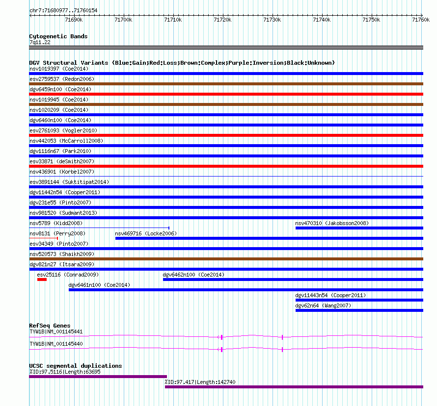Click nsv442053 (McCarroll2008) variant label
This screenshot has height=406, width=437.
point(66,141)
